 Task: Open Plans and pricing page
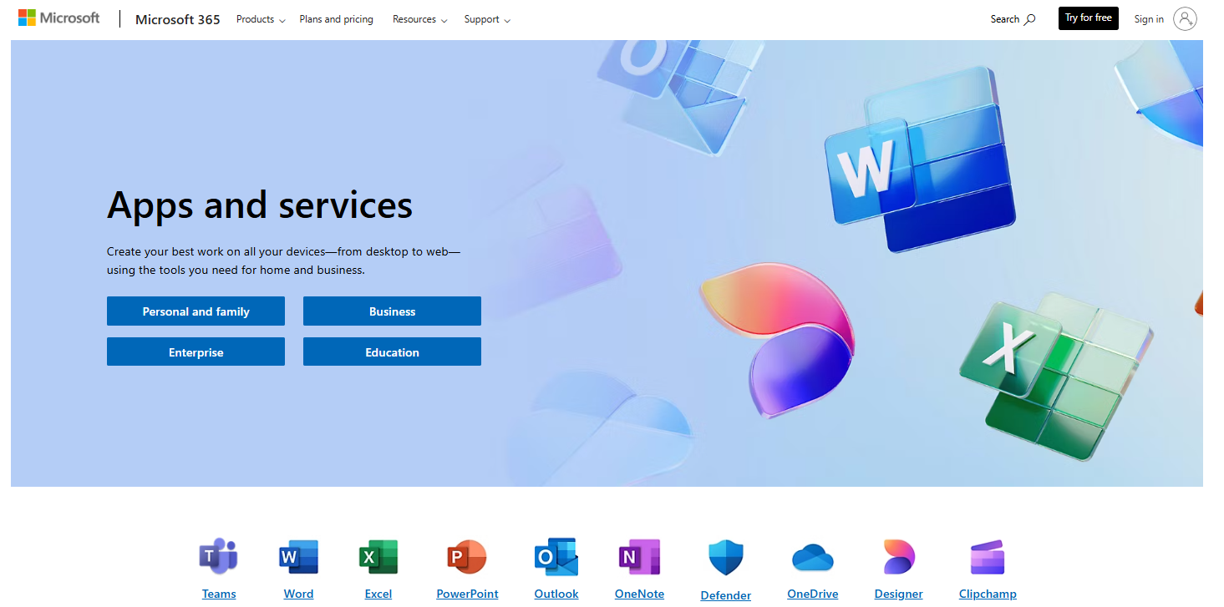click(337, 19)
